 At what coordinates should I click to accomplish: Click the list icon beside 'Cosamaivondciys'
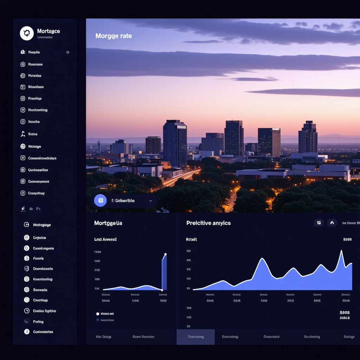pyautogui.click(x=23, y=158)
